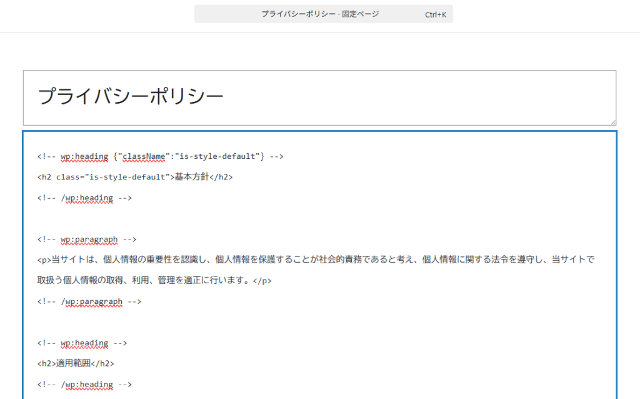Viewport: 640px width, 399px height.
Task: Grab the title textarea resize handle
Action: click(x=612, y=122)
